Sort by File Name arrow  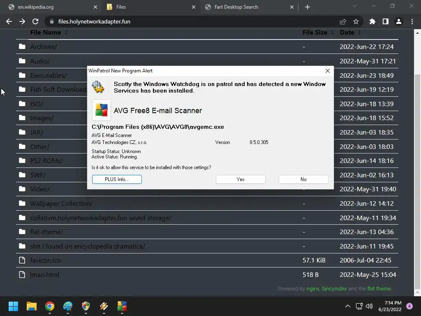pos(66,32)
